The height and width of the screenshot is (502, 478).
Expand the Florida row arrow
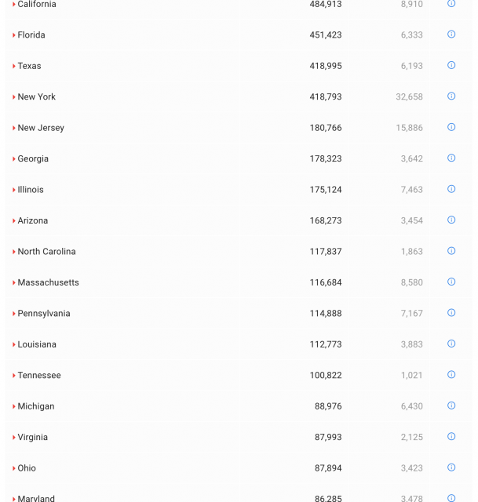[x=14, y=35]
